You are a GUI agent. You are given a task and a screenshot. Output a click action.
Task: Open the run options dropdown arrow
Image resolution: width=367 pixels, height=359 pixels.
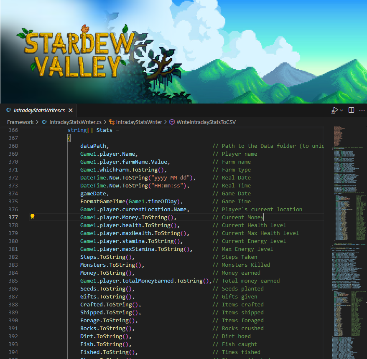(342, 110)
